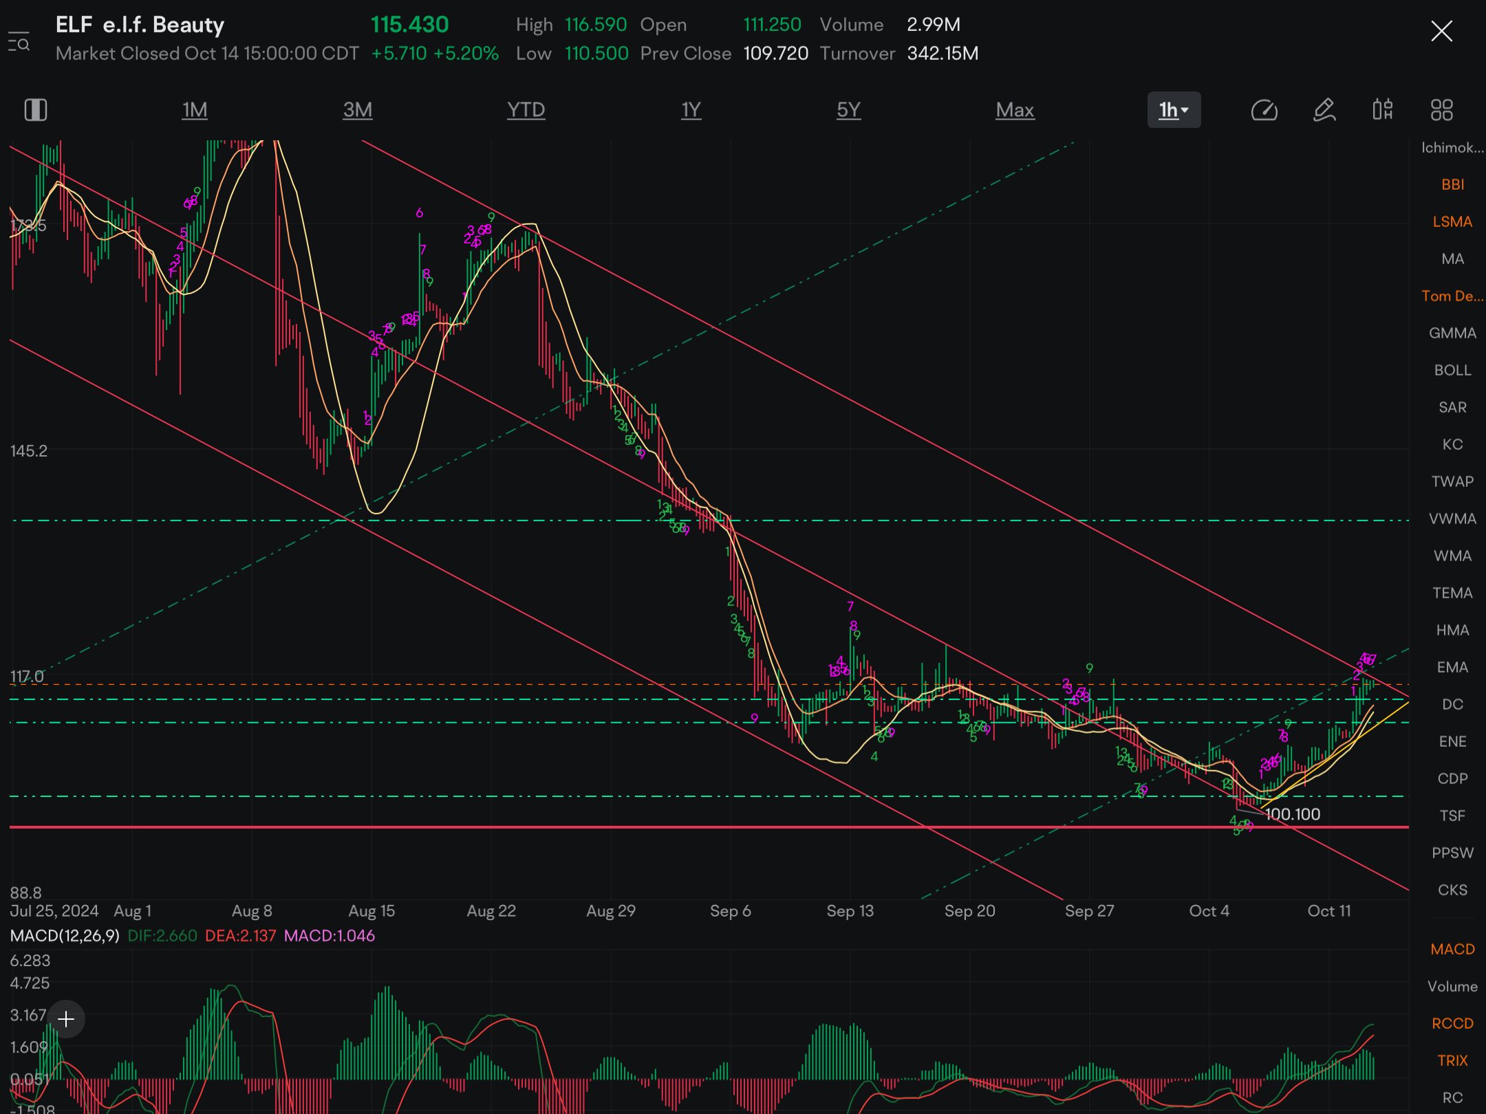The width and height of the screenshot is (1486, 1114).
Task: Switch to YTD time range
Action: [x=526, y=110]
